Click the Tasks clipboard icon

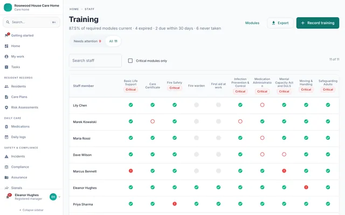pos(6,67)
